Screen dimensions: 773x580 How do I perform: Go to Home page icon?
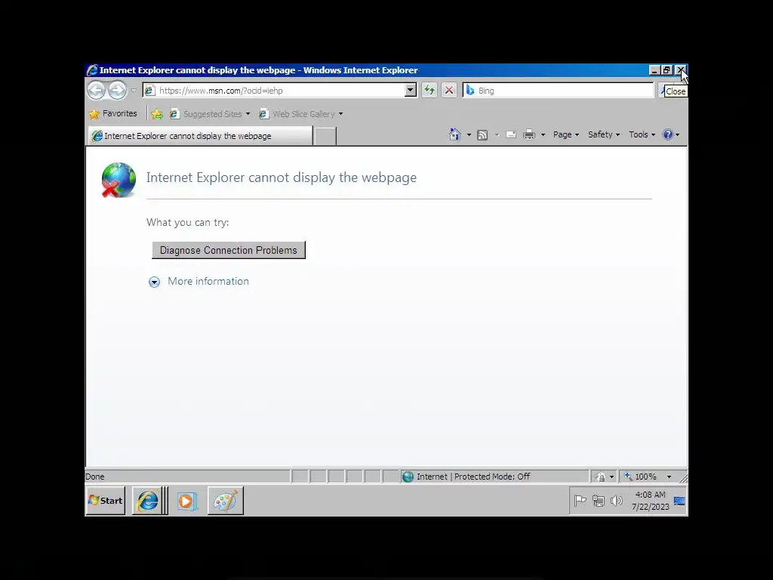[x=454, y=134]
